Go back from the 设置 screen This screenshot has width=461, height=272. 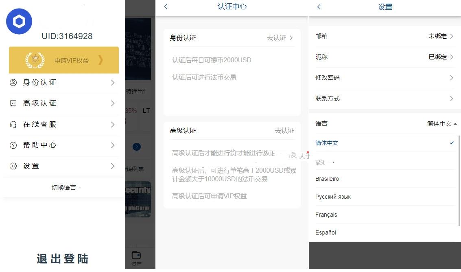[x=319, y=7]
